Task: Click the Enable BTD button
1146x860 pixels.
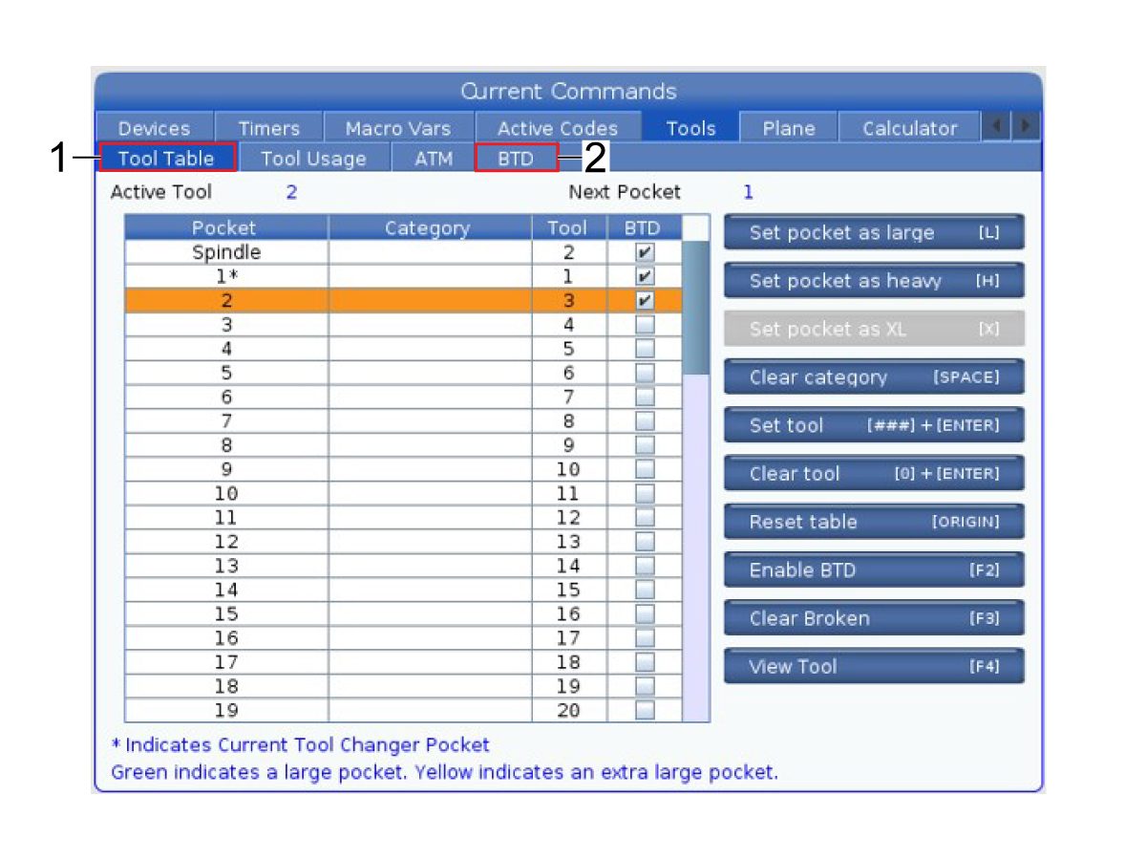Action: [874, 570]
